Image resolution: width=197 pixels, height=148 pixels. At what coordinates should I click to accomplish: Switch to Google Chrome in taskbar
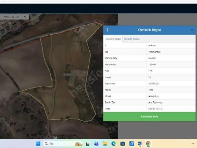[x=148, y=144]
